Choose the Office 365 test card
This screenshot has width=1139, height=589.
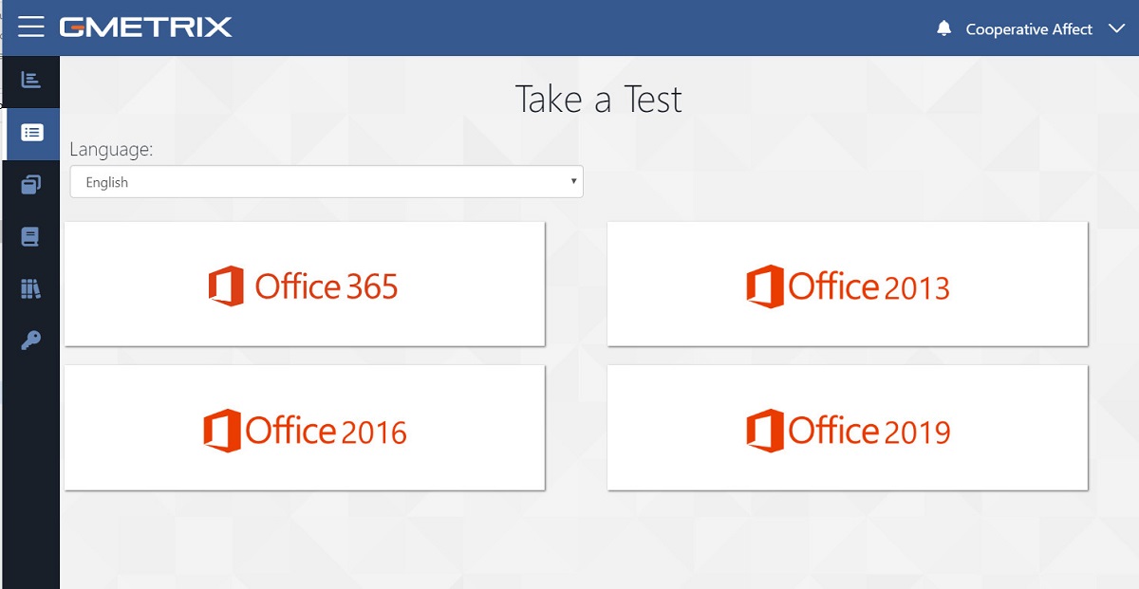tap(305, 284)
